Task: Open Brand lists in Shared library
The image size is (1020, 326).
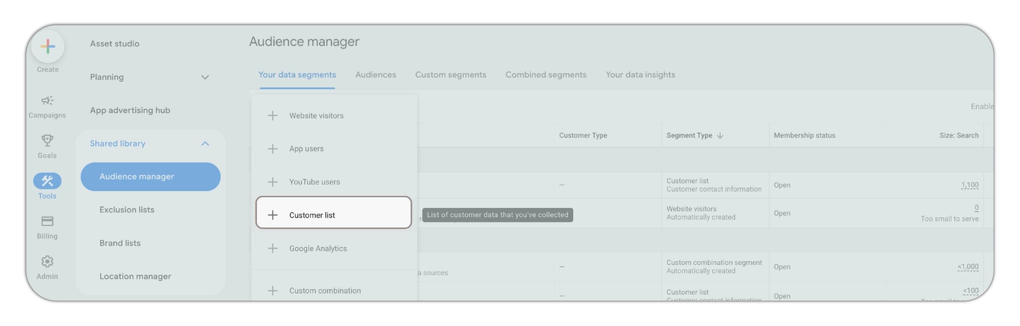Action: pyautogui.click(x=120, y=243)
